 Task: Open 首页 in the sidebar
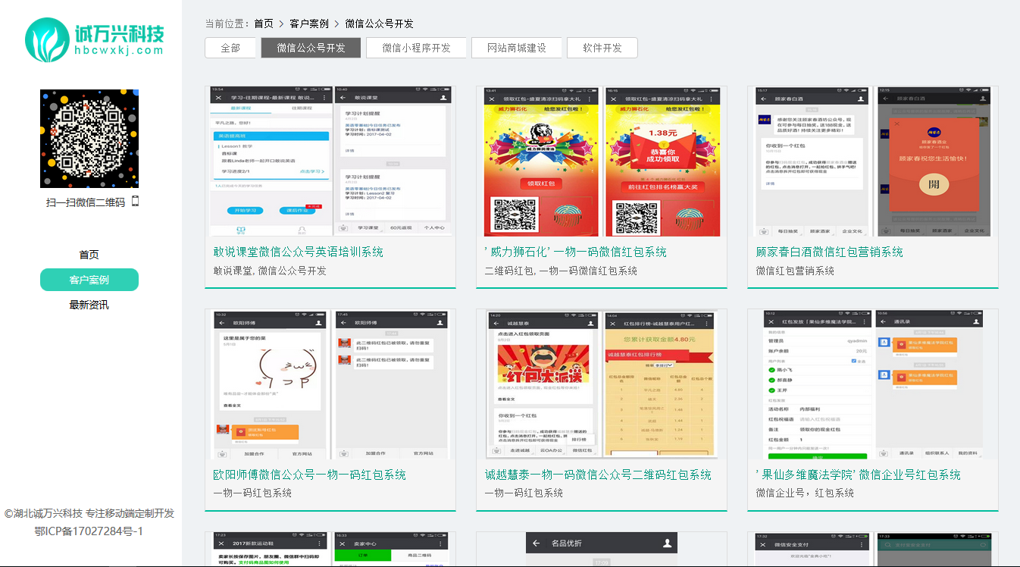click(89, 255)
